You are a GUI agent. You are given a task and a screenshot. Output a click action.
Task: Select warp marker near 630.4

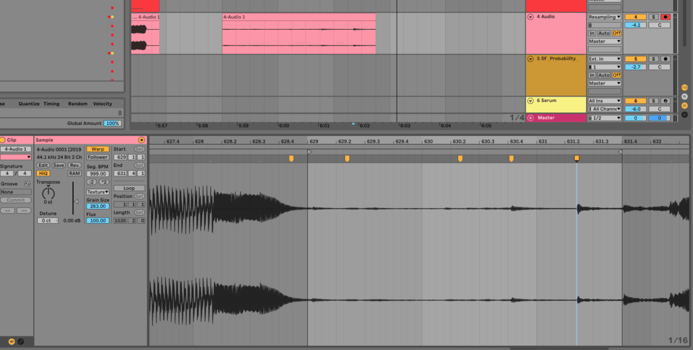(x=512, y=158)
